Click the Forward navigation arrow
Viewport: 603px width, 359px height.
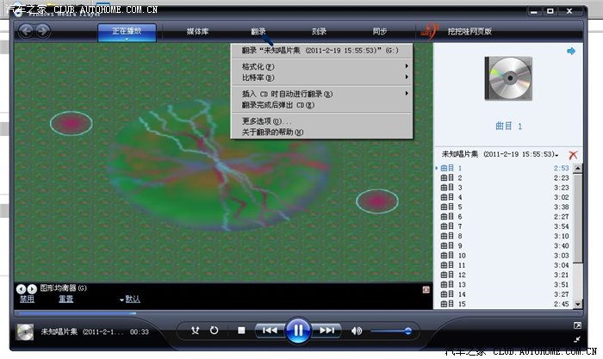click(43, 31)
